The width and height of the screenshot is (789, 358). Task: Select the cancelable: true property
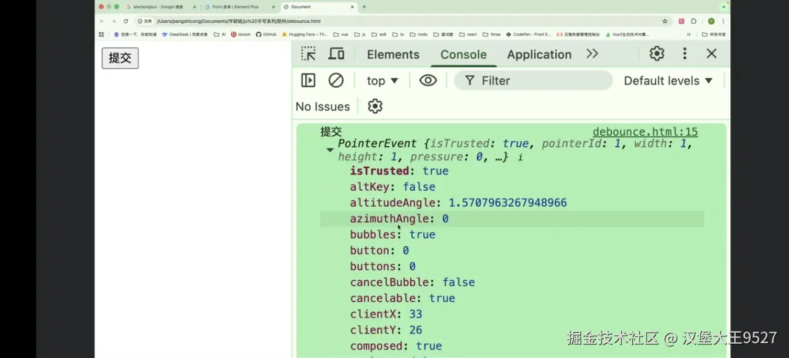[x=402, y=298]
